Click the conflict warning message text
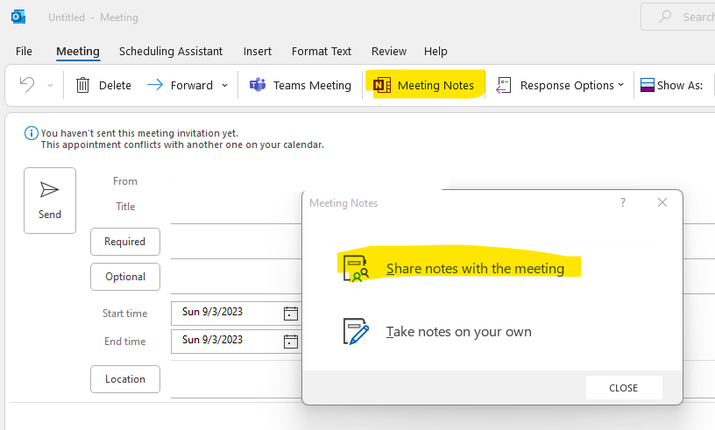 tap(182, 145)
